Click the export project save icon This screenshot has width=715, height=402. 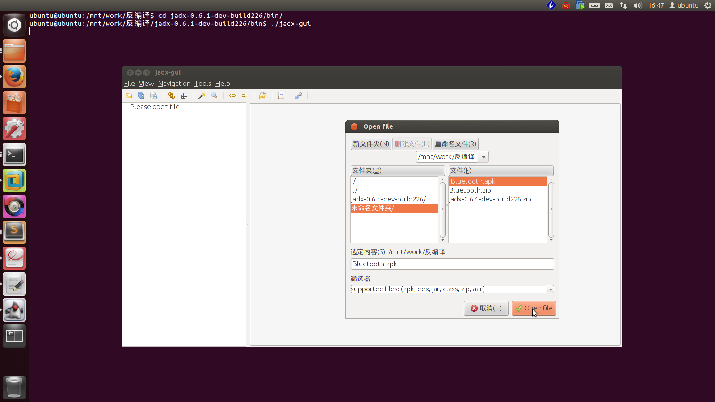(154, 96)
